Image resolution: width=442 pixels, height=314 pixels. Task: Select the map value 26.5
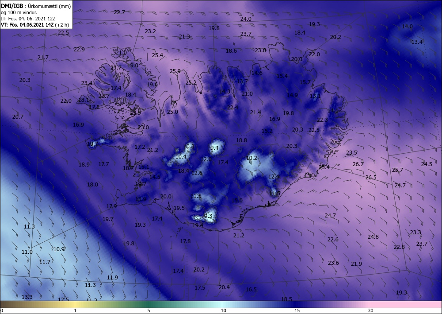tap(371, 177)
